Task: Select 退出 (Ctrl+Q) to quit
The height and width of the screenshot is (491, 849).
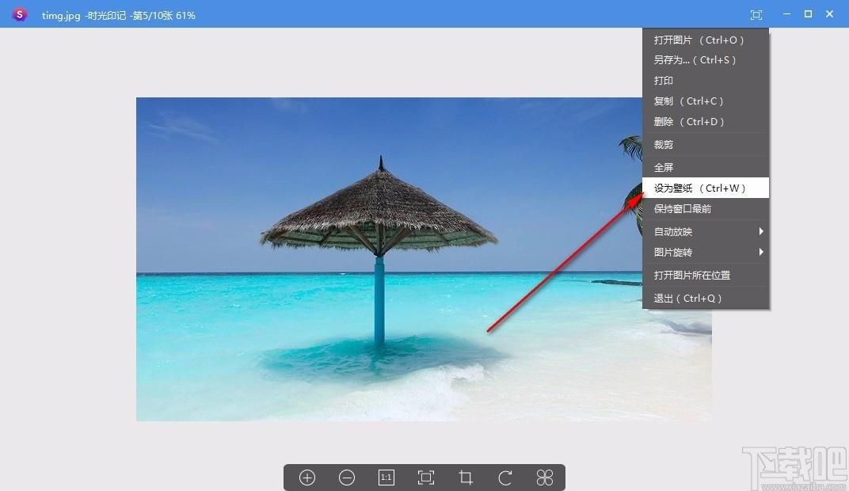Action: (x=706, y=298)
